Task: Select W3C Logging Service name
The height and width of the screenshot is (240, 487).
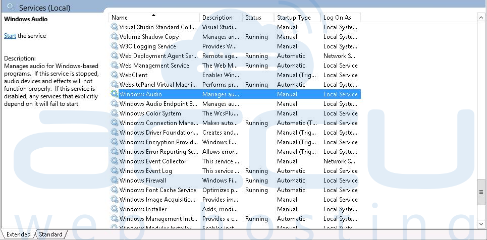Action: (x=147, y=46)
